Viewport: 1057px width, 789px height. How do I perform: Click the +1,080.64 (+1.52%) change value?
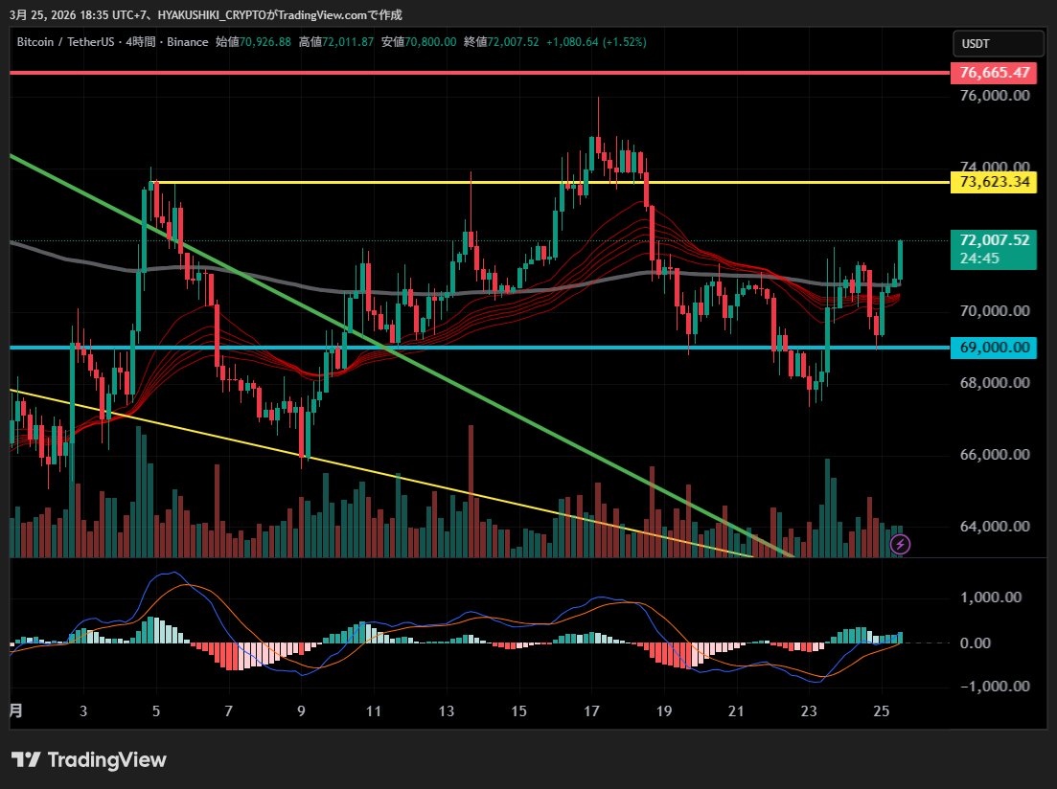click(x=596, y=42)
